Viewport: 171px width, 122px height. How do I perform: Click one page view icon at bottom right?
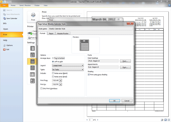tap(165, 120)
